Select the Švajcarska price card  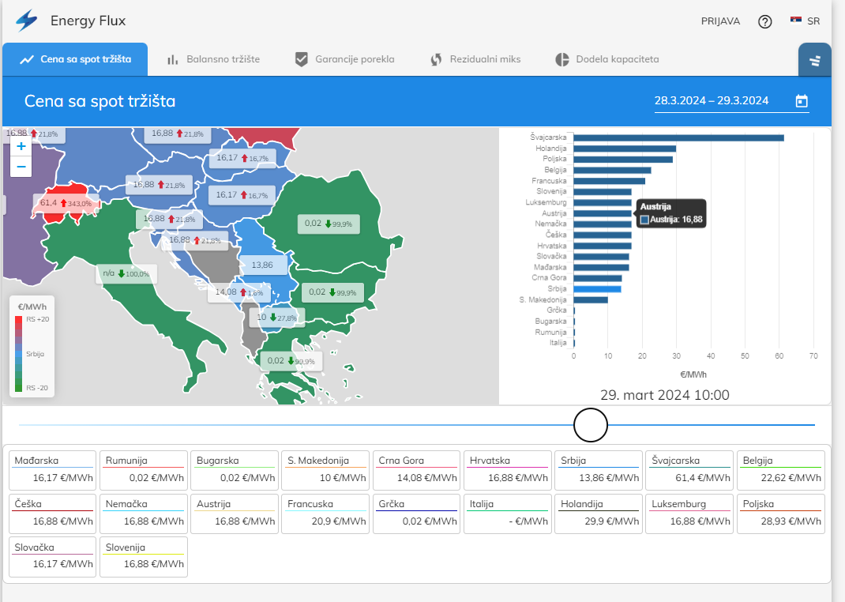click(689, 470)
